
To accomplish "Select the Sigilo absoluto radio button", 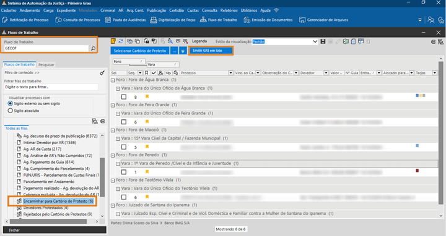I will [x=11, y=111].
